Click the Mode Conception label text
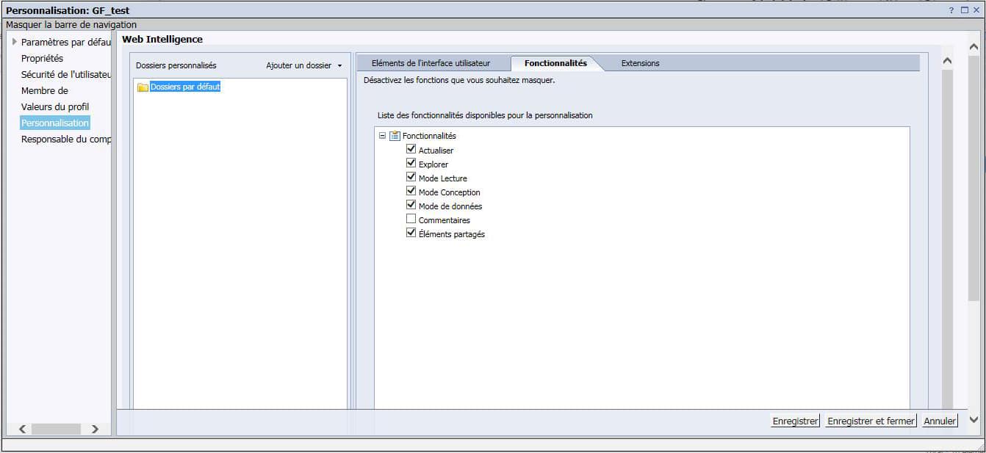The image size is (986, 453). tap(450, 192)
